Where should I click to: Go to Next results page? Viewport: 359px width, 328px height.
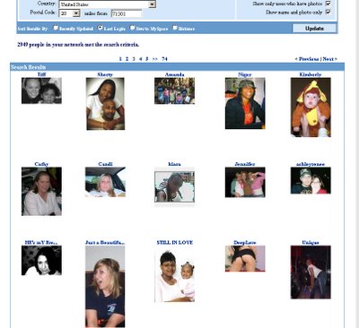click(x=329, y=59)
